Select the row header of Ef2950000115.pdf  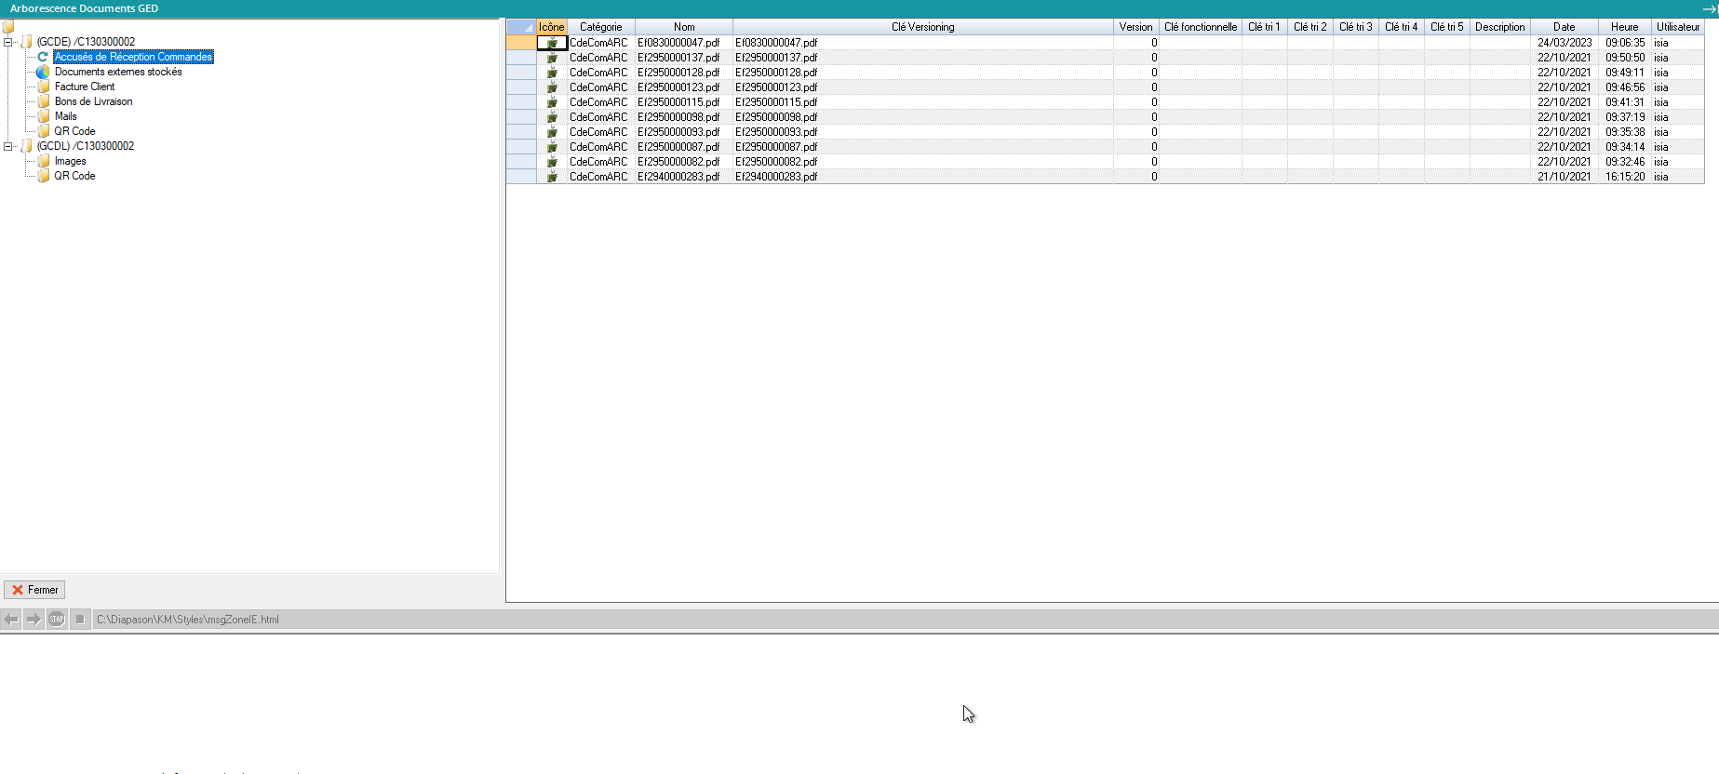[521, 102]
